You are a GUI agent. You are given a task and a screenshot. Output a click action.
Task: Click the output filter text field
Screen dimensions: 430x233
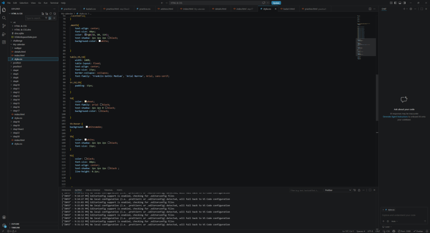(x=306, y=190)
